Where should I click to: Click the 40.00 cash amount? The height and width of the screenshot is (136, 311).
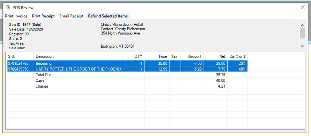pyautogui.click(x=220, y=80)
